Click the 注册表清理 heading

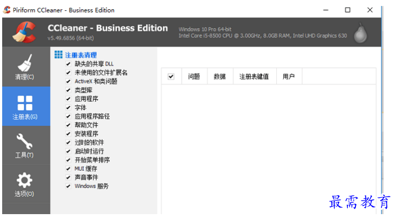coord(81,55)
